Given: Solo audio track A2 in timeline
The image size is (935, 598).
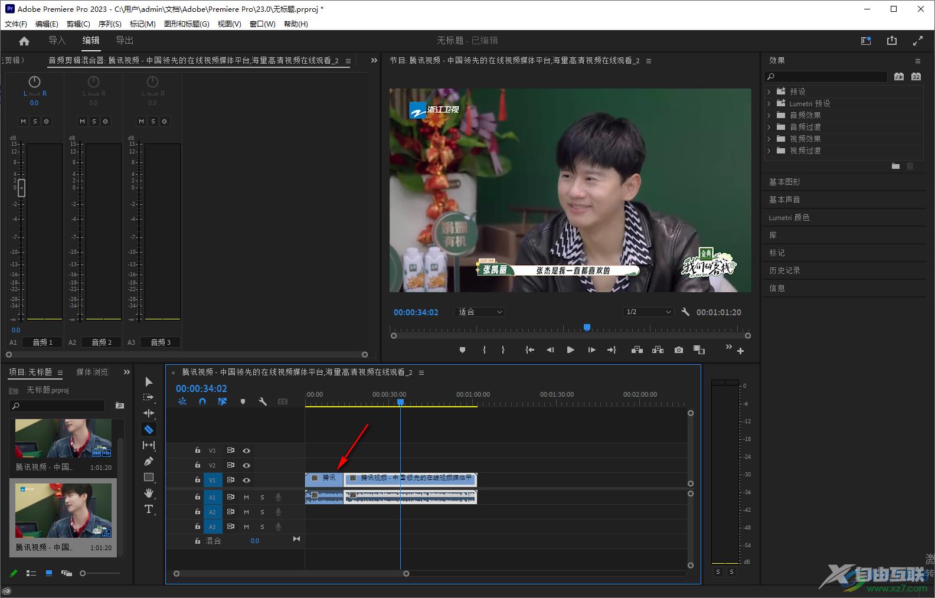Looking at the screenshot, I should [262, 512].
